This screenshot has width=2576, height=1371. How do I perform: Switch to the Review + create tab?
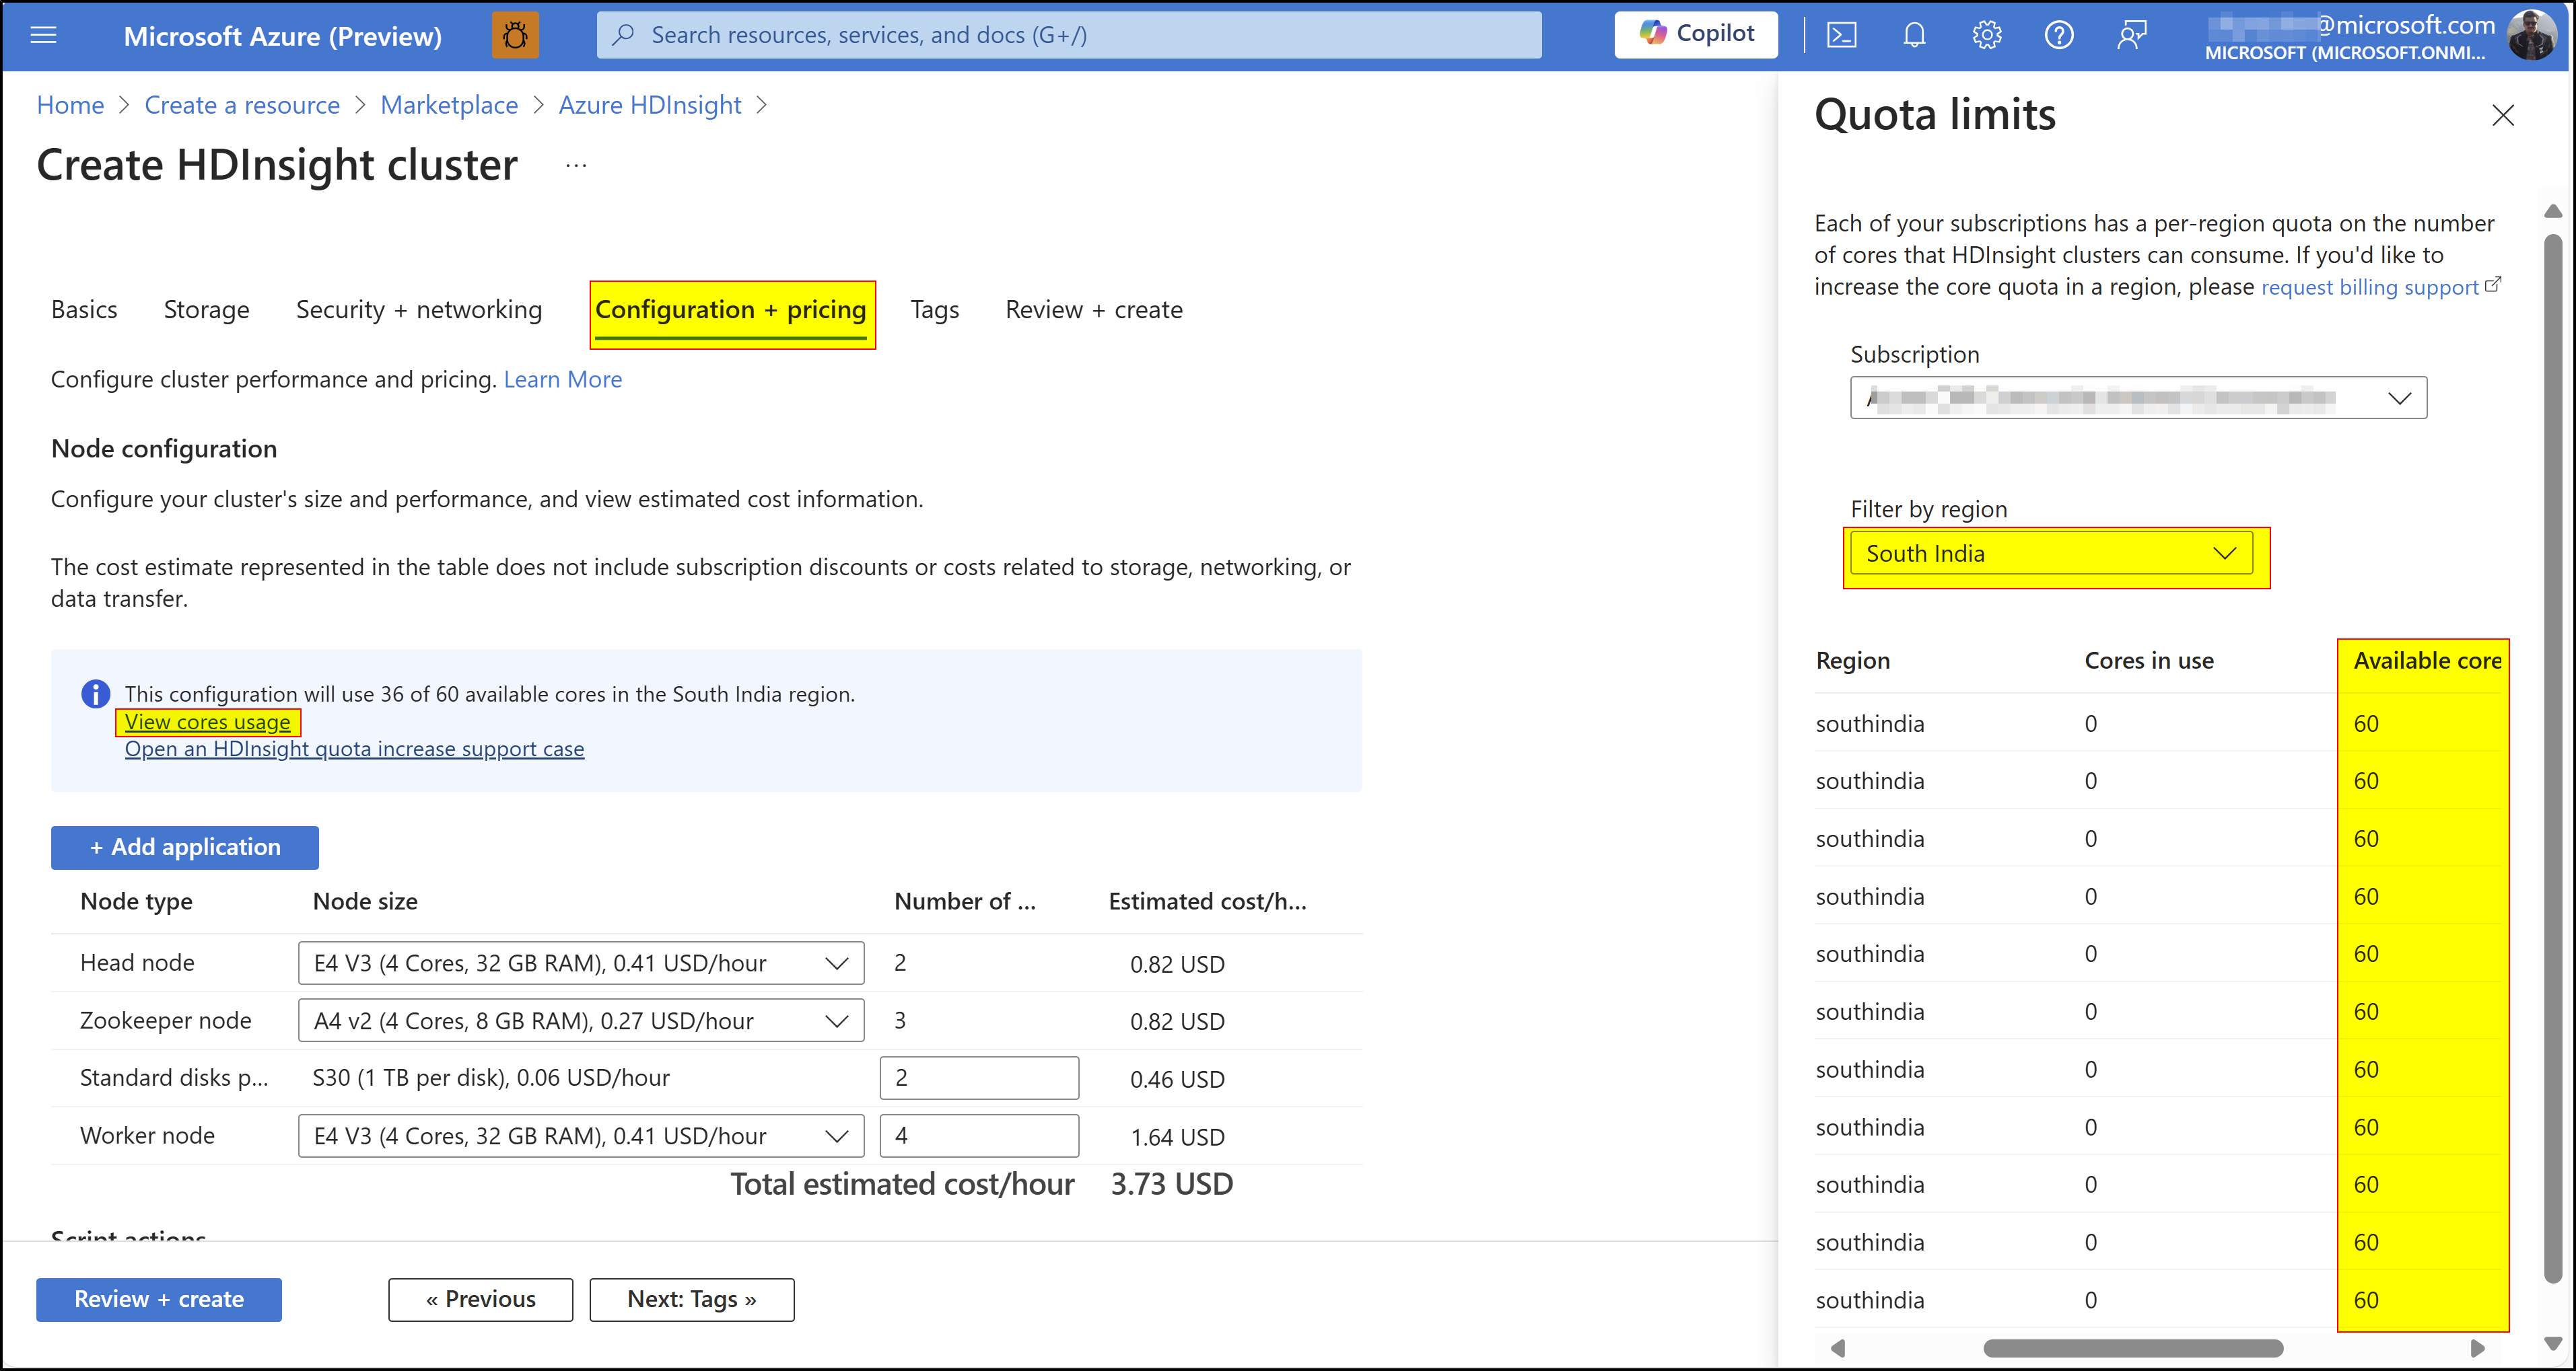point(1093,309)
